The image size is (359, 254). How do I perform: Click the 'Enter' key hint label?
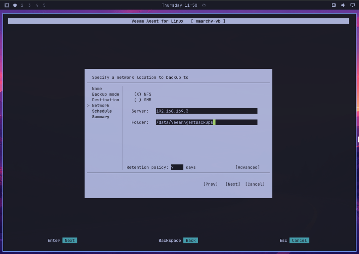(x=54, y=241)
